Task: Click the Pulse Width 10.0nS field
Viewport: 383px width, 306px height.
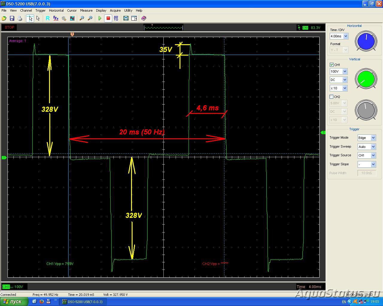Action: click(x=367, y=173)
